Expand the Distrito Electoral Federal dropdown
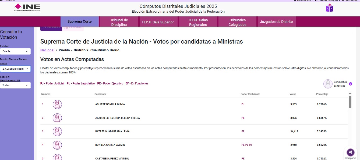 (x=15, y=69)
